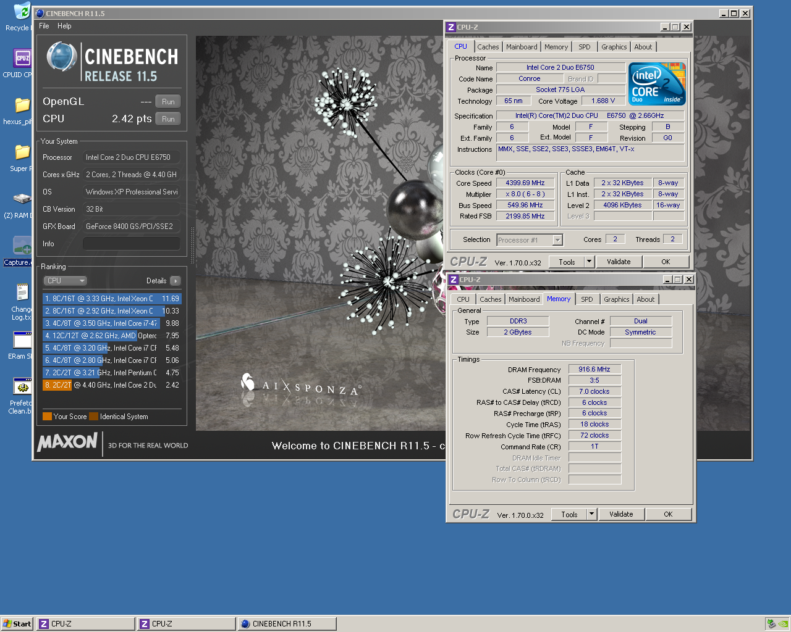Open Caches tab in lower CPU-Z window

[490, 299]
